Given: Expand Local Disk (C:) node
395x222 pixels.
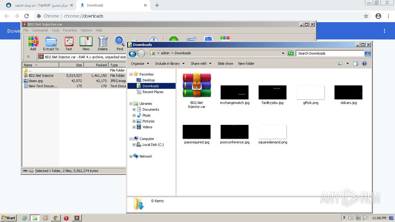Looking at the screenshot, I should [x=134, y=145].
